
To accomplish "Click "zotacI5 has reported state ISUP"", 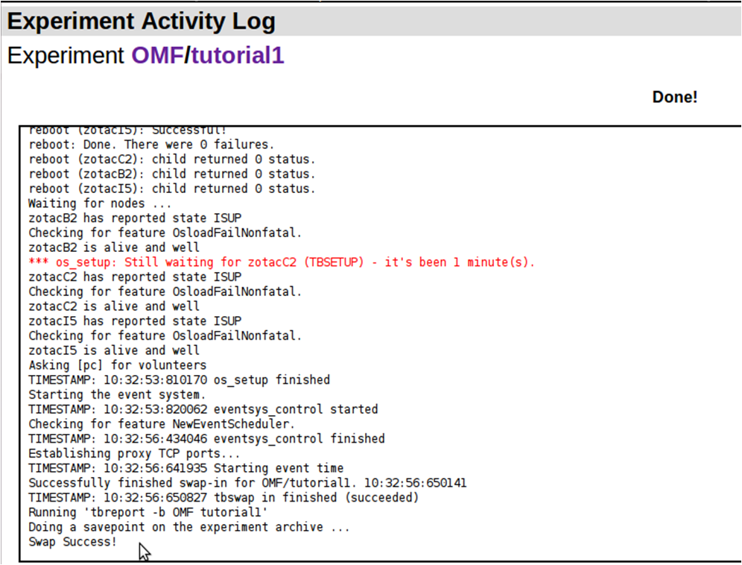I will click(x=135, y=321).
